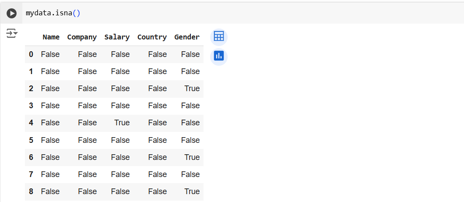Toggle the cell output actions icon

click(11, 33)
